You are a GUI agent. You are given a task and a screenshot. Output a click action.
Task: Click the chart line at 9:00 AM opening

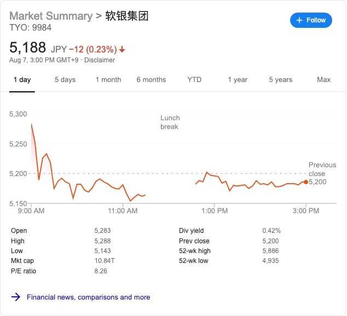click(32, 125)
